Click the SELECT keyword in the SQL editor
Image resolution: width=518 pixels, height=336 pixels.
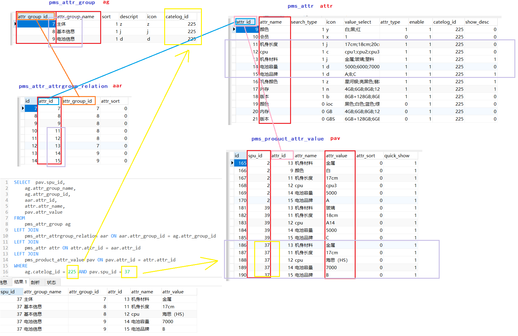click(x=22, y=182)
